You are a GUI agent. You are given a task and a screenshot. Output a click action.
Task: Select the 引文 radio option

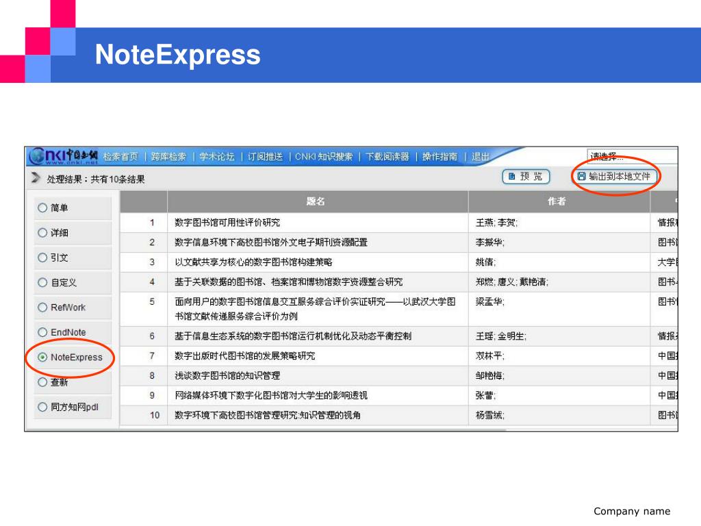(42, 258)
